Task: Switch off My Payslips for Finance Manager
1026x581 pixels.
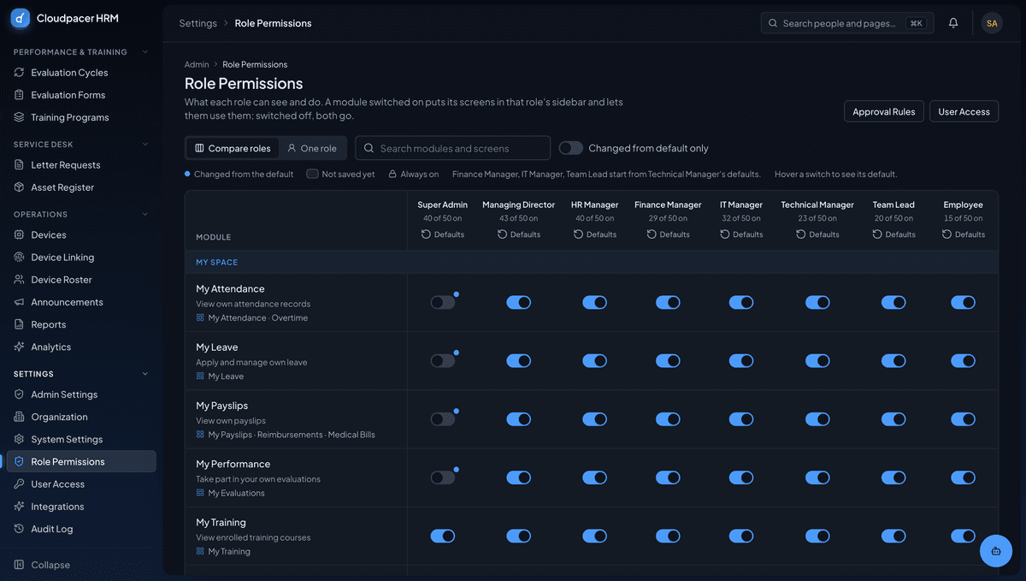Action: [x=668, y=419]
